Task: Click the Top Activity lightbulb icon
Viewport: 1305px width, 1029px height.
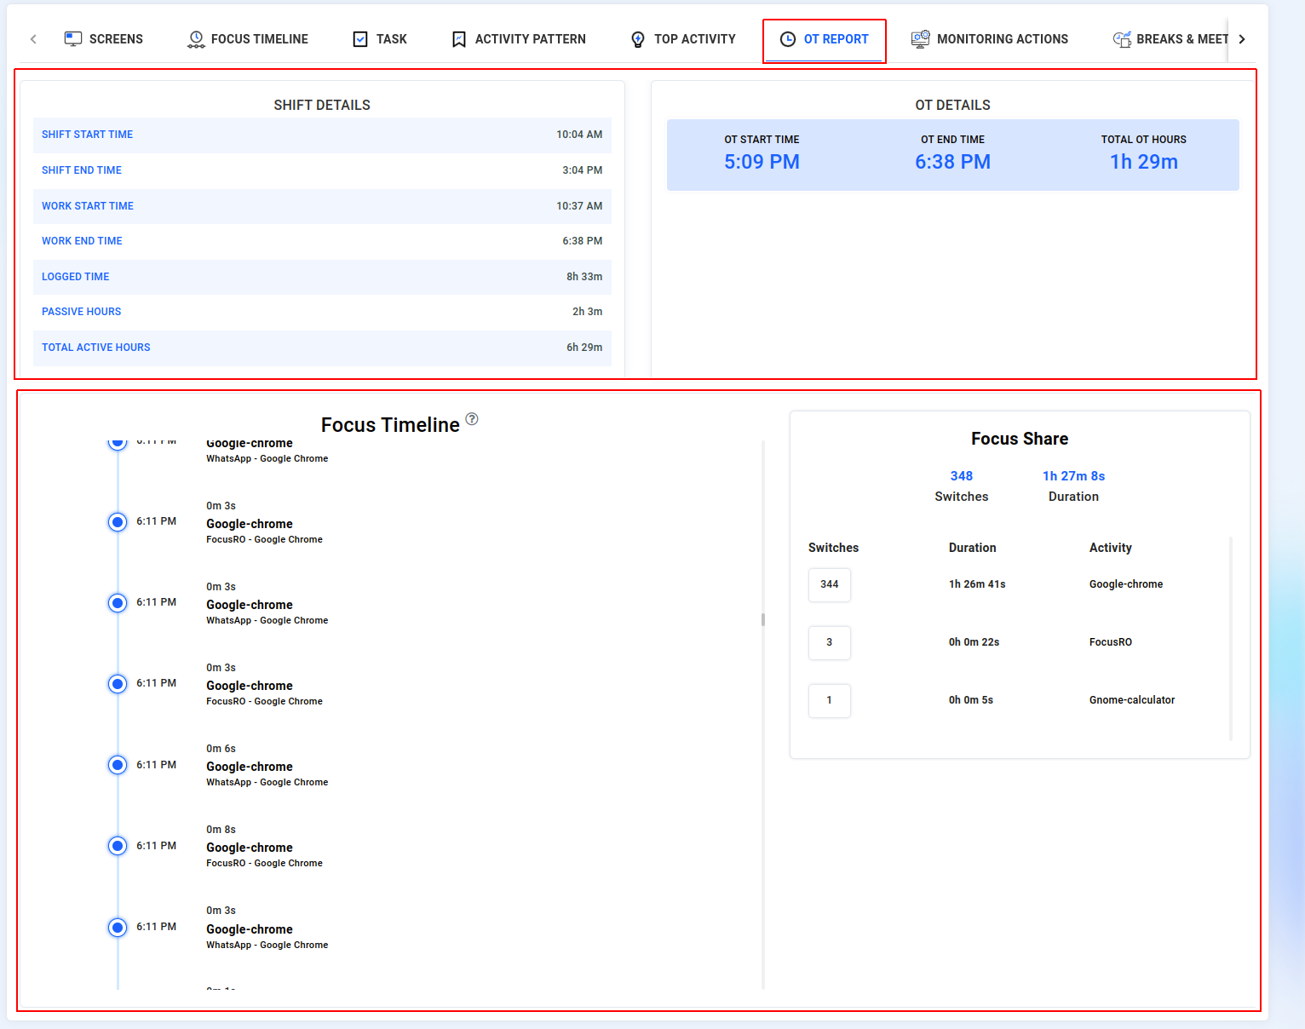Action: point(638,39)
